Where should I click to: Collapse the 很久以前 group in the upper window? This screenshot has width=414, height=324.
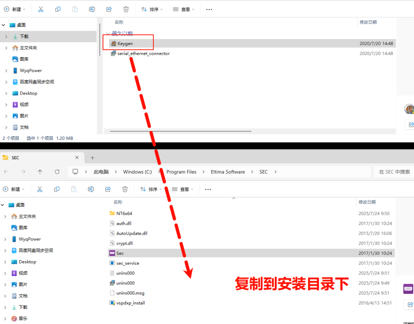coord(108,33)
